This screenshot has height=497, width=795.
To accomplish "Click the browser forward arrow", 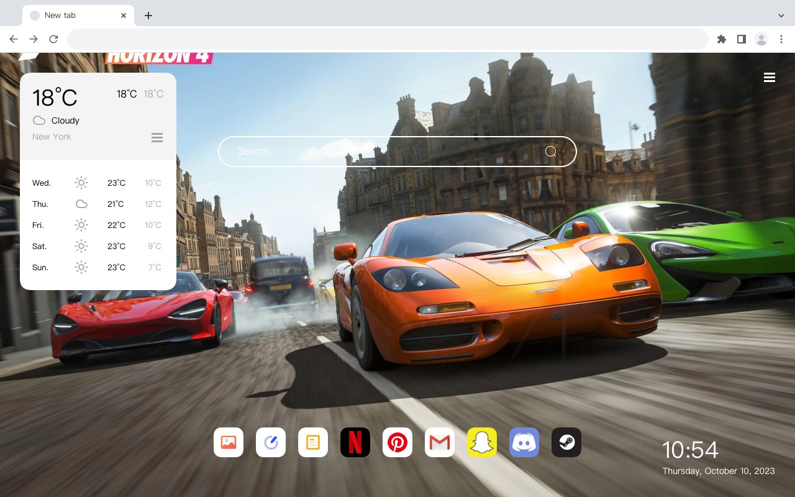I will tap(34, 39).
